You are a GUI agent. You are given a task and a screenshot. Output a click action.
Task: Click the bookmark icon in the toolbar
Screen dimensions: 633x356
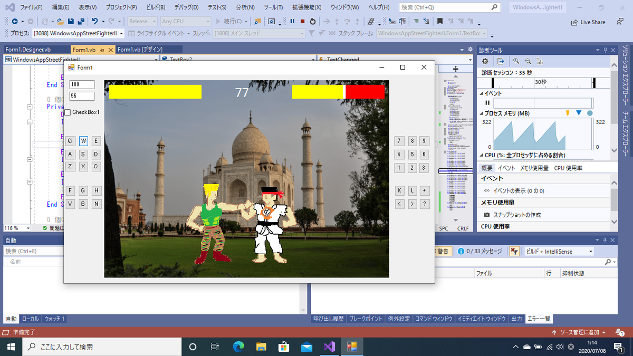[439, 22]
